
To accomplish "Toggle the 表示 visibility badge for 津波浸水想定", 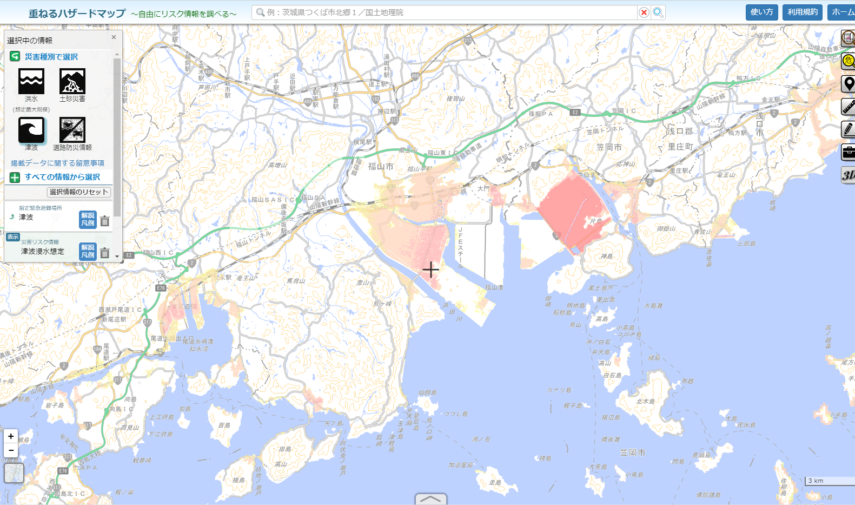I will [13, 237].
